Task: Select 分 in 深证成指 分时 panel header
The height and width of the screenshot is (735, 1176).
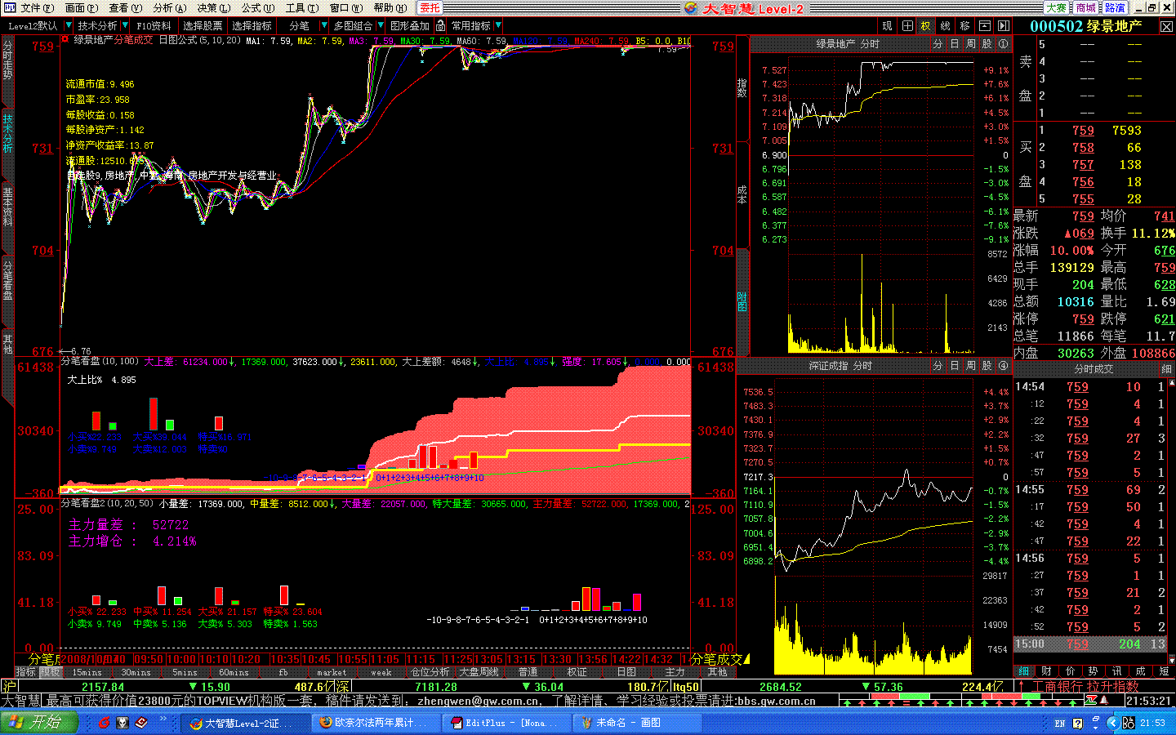Action: 938,366
